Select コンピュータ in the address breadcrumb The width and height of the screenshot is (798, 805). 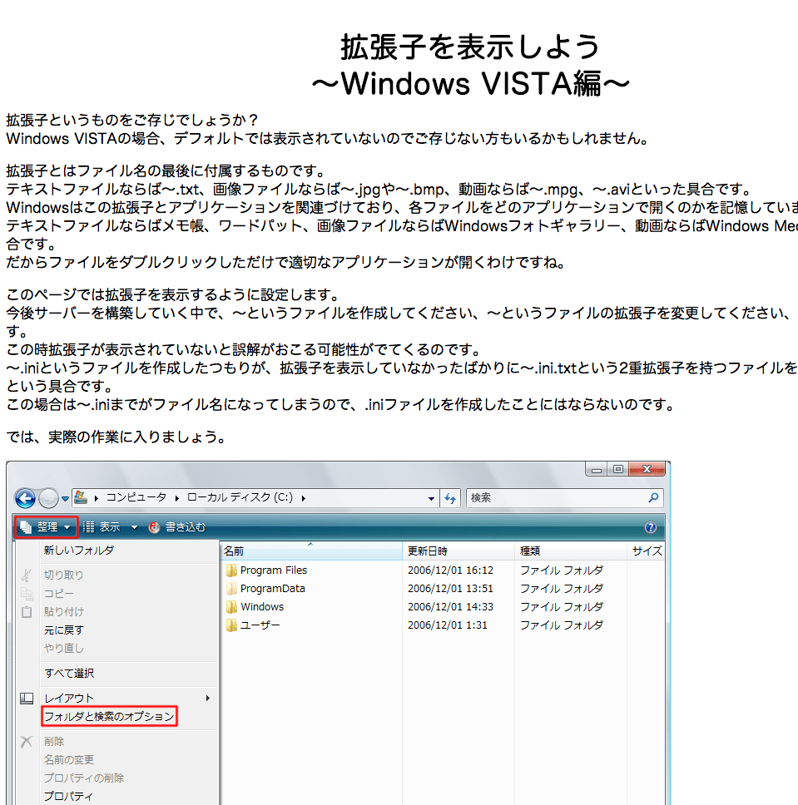coord(136,497)
